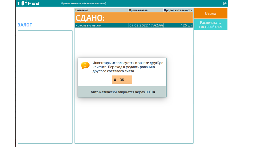Click Автоматически закроется через 00:04 timer text

click(x=123, y=92)
